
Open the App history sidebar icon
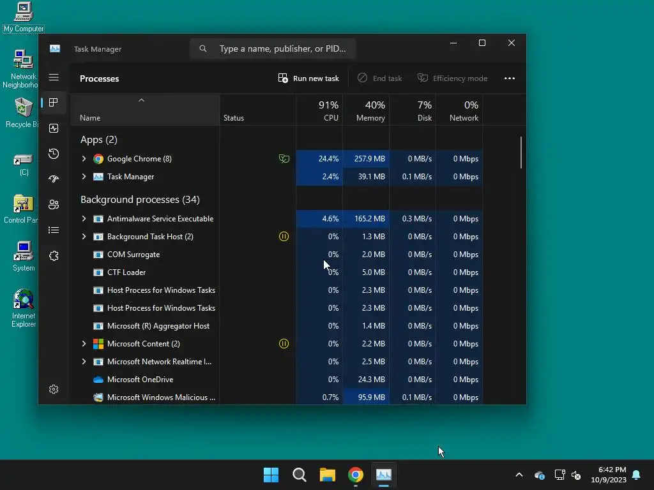click(x=54, y=154)
